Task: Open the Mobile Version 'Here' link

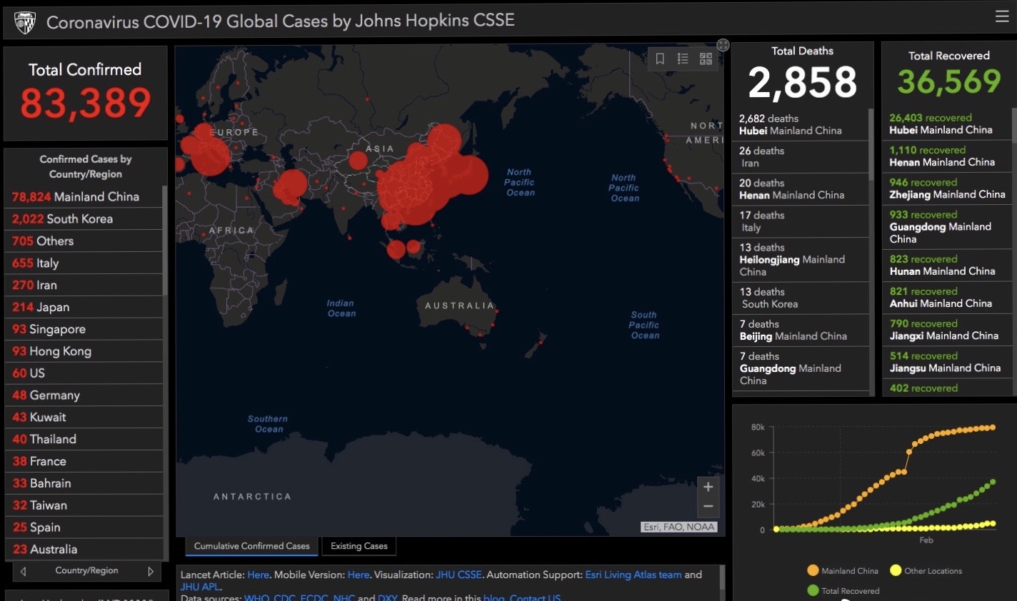Action: pyautogui.click(x=359, y=575)
